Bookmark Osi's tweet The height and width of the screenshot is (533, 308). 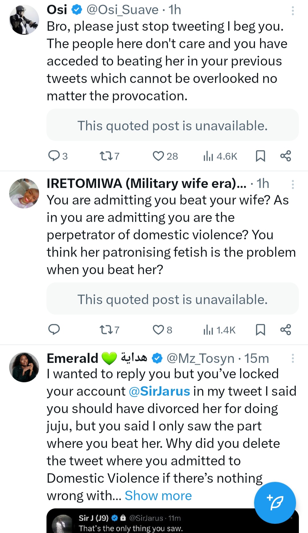pyautogui.click(x=260, y=156)
